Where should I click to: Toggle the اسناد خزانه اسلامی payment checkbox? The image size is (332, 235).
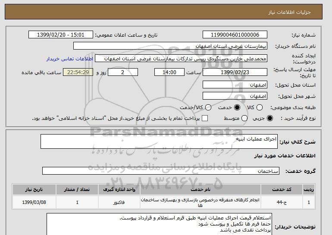[204, 118]
